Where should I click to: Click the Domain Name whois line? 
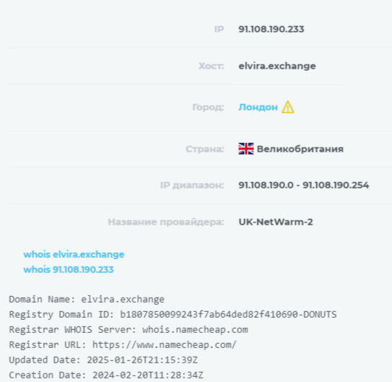(x=87, y=299)
